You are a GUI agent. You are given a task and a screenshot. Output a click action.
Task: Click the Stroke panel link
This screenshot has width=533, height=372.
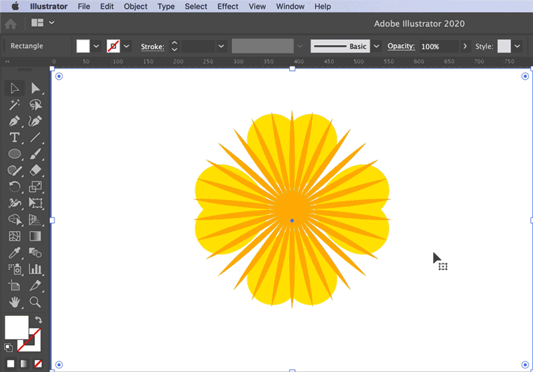[152, 47]
